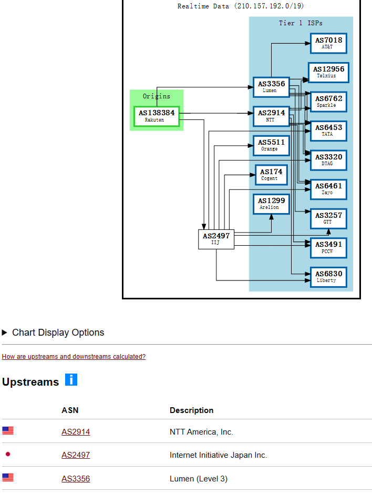Click the US flag next to AS3356
This screenshot has width=372, height=493.
8,478
